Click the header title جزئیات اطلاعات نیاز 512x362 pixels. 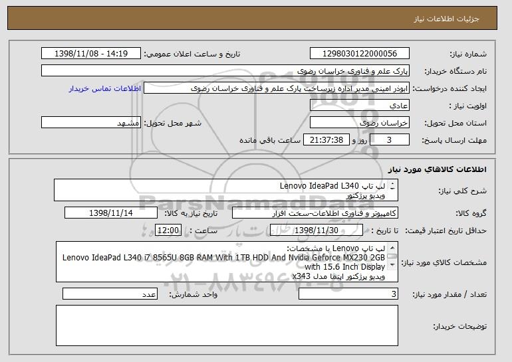tap(446, 19)
